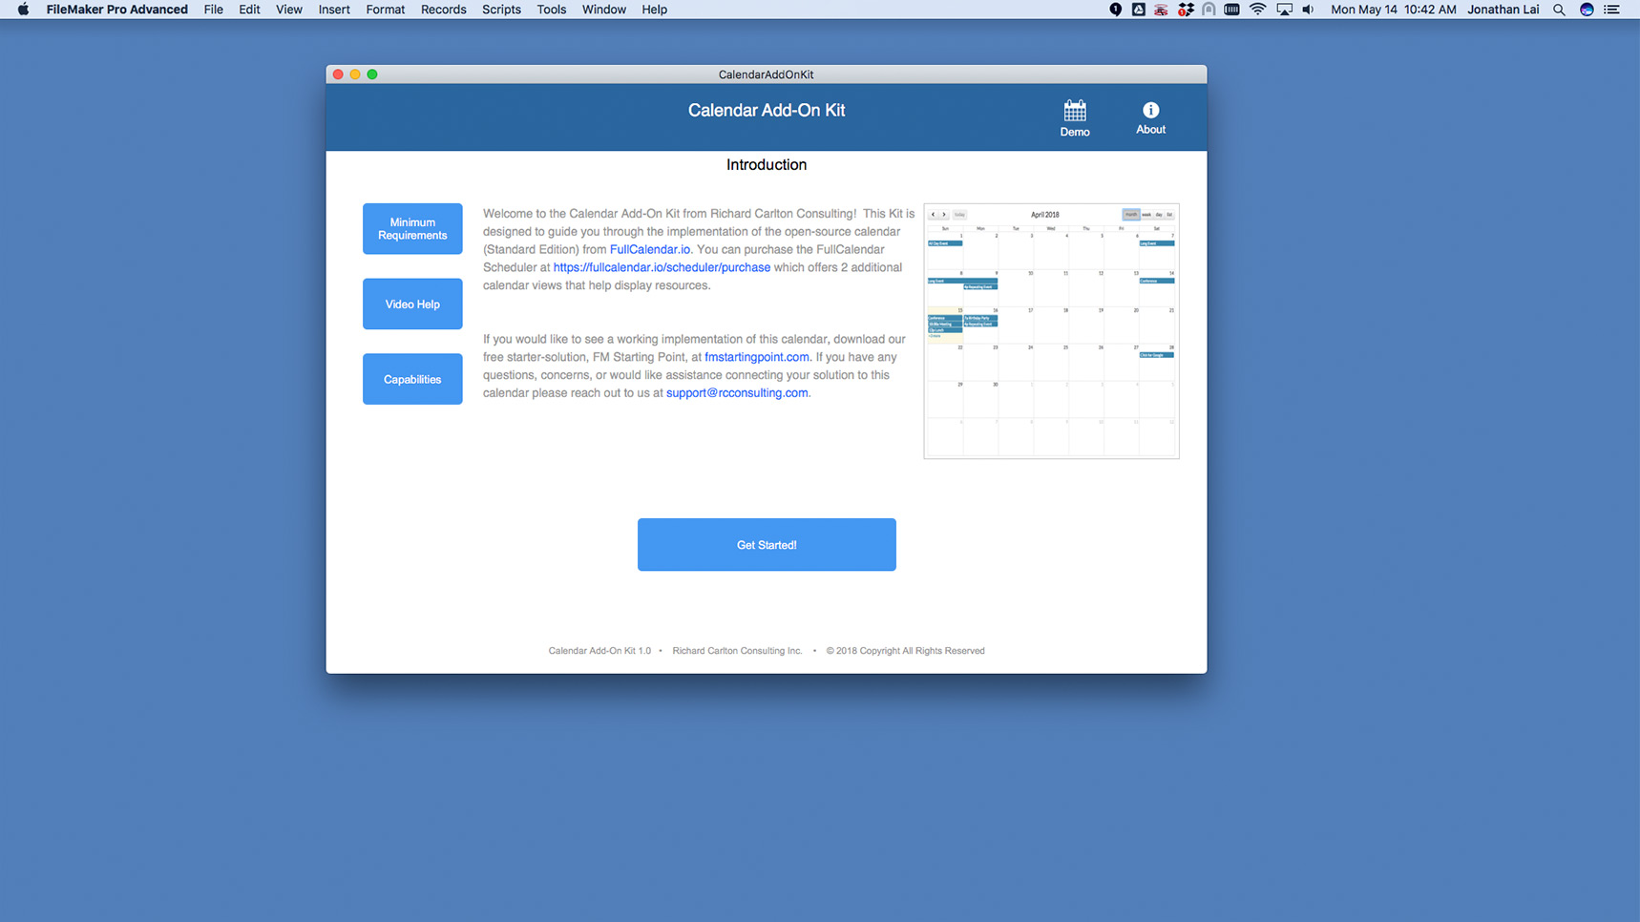Open the Notification Center list icon

point(1612,10)
